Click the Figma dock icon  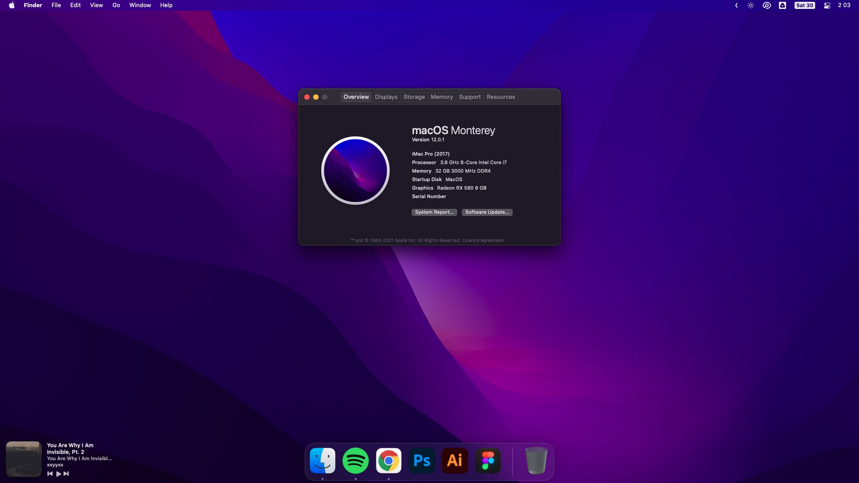[488, 460]
